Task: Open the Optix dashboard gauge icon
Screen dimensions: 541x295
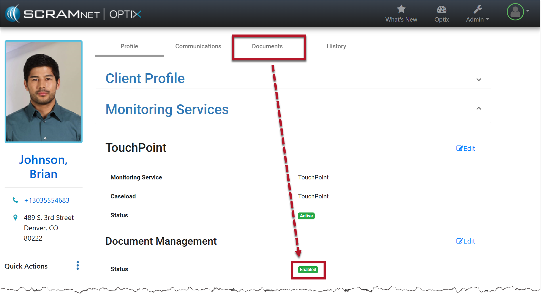Action: [x=441, y=10]
